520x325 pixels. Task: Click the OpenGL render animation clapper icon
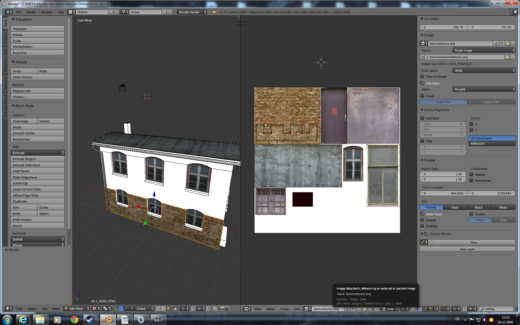click(x=227, y=308)
